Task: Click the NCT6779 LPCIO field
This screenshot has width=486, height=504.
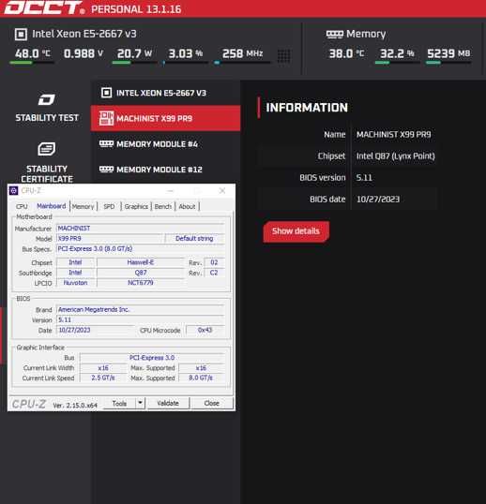Action: 141,283
